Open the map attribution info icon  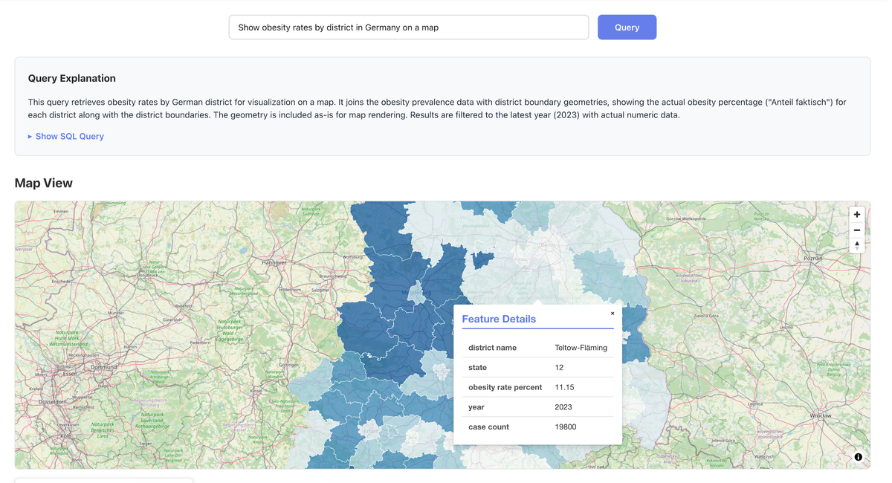pyautogui.click(x=858, y=457)
